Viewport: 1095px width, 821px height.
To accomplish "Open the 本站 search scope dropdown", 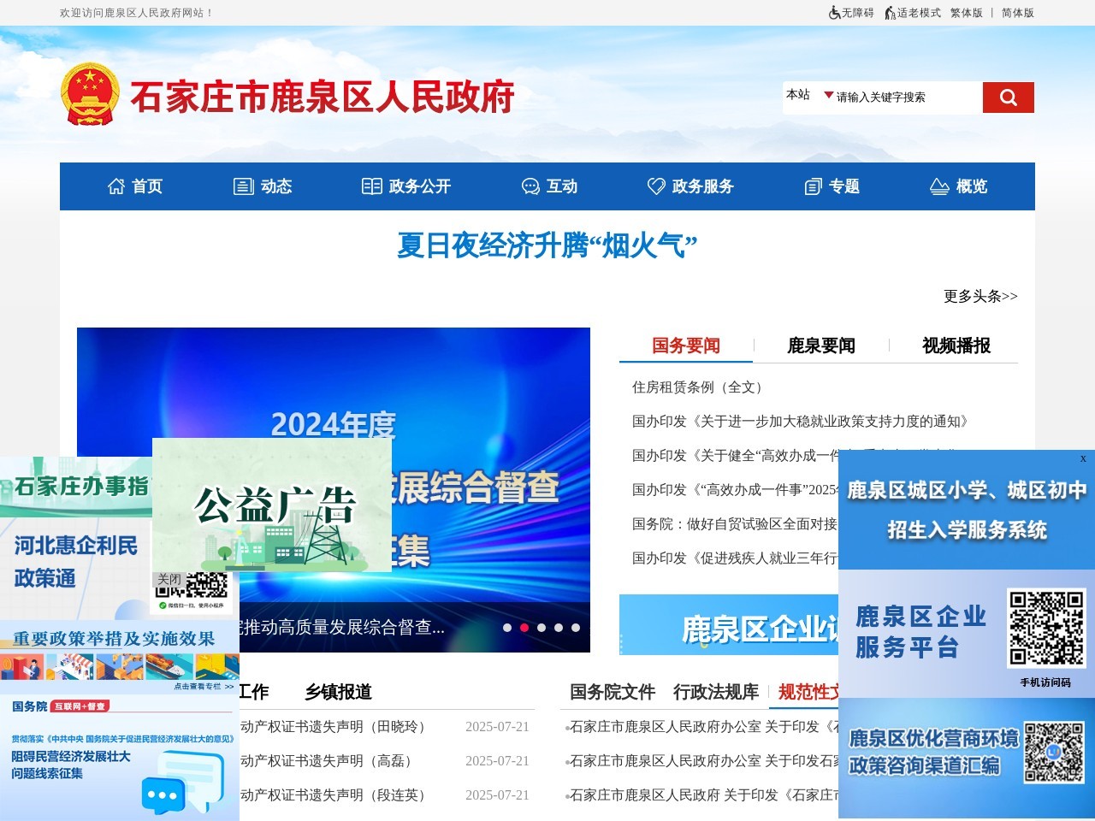I will point(805,96).
